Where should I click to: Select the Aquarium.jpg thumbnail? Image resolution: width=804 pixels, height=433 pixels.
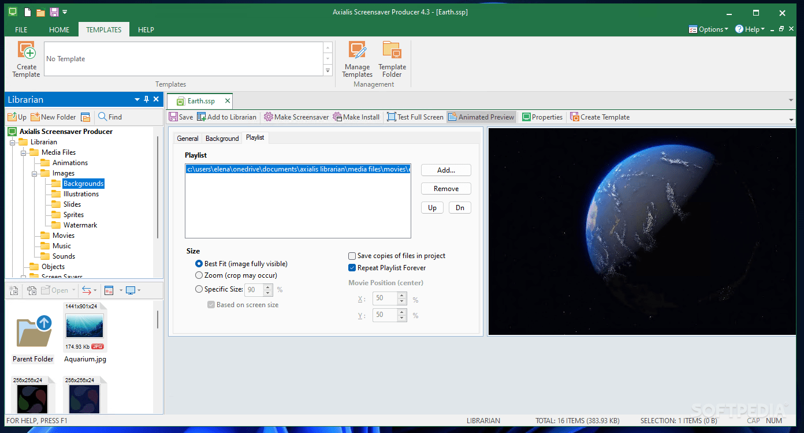[85, 326]
